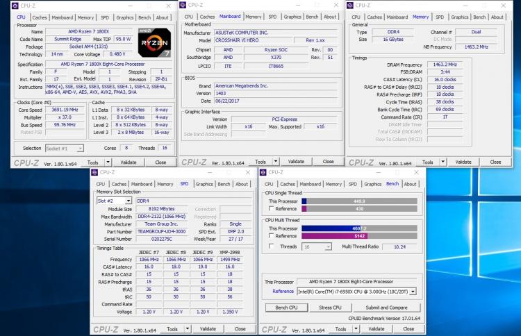The width and height of the screenshot is (521, 336).
Task: Click the Bench CPU button
Action: coord(286,308)
